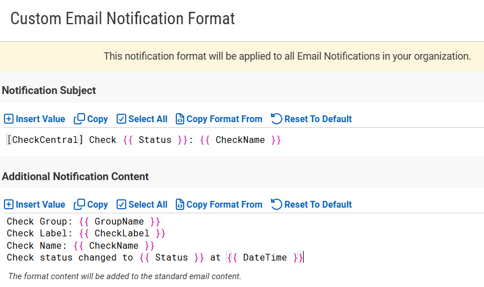Viewport: 484px width, 287px height.
Task: Place cursor on the Check Group line
Action: (83, 221)
